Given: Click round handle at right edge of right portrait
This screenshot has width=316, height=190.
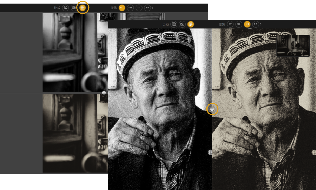Looking at the screenshot, I should (314, 152).
